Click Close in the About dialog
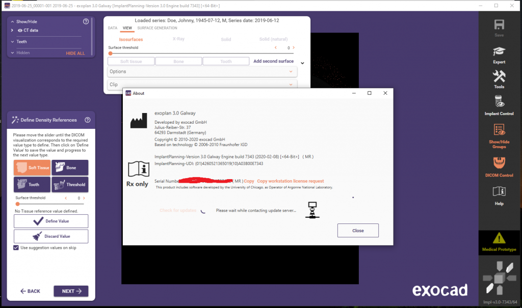 pyautogui.click(x=358, y=231)
